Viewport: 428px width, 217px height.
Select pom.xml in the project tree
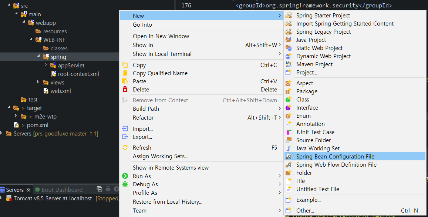click(37, 125)
